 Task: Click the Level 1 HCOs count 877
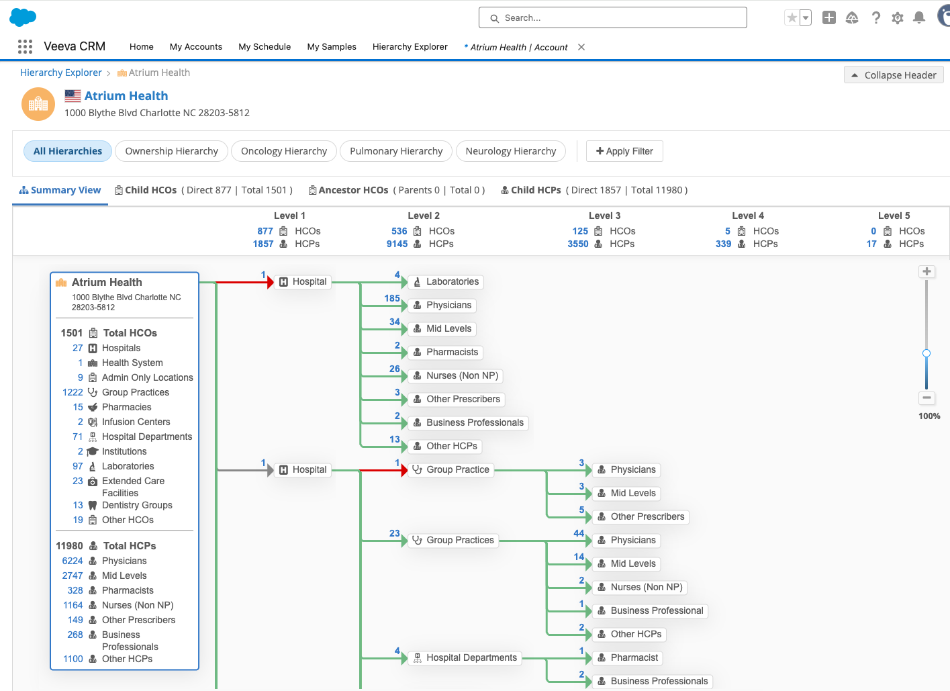pyautogui.click(x=265, y=231)
